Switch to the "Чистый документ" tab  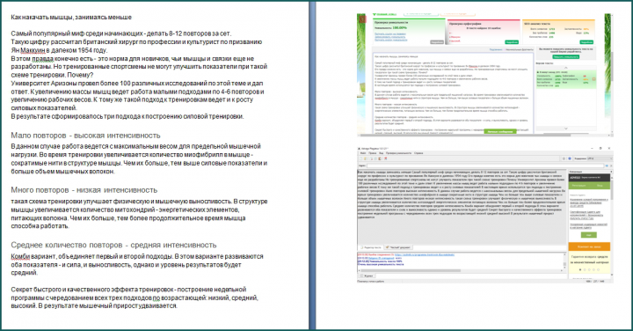[397, 247]
